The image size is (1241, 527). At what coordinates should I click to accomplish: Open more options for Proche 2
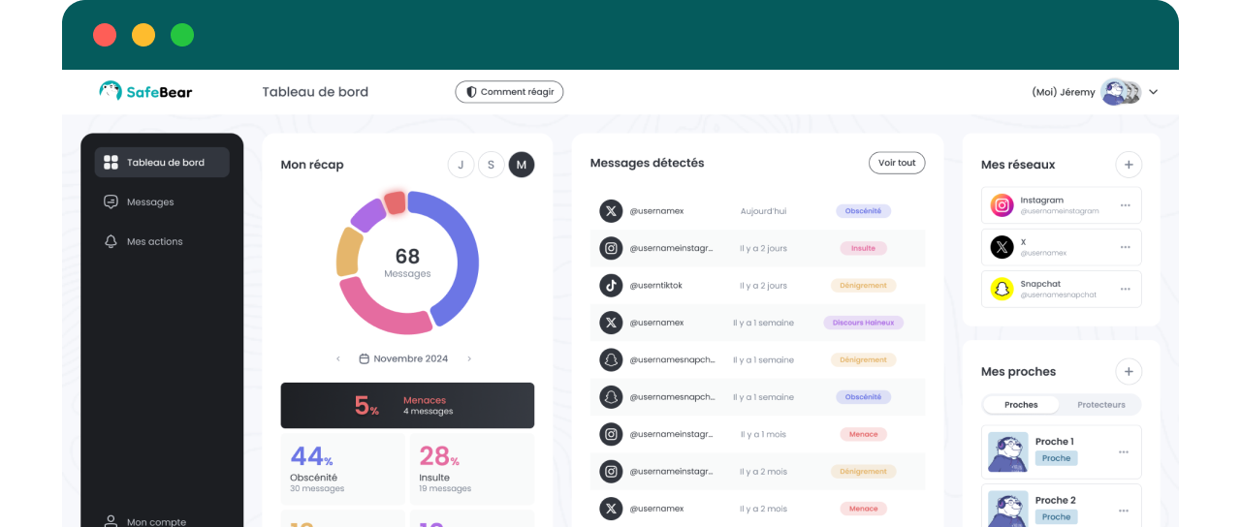1124,511
